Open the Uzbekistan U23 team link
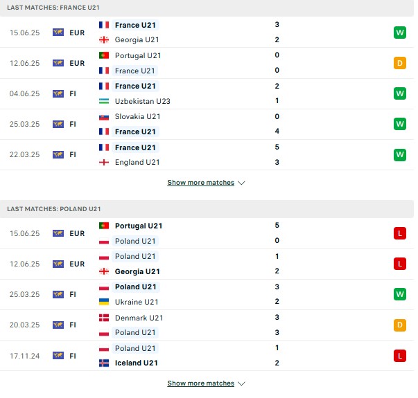 coord(142,101)
